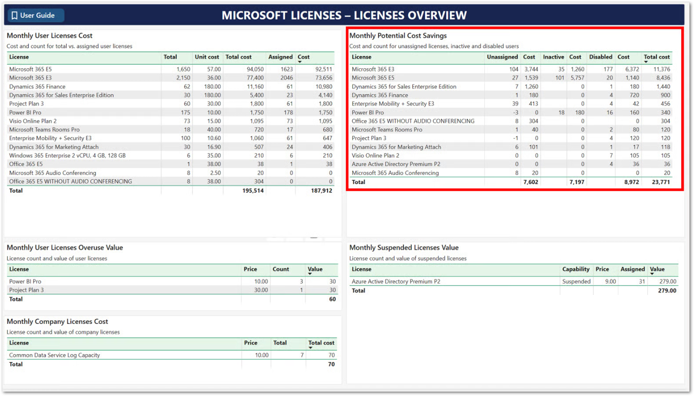Click sort arrow under Value in Overuse Value table
Screen dimensions: 694x396
pyautogui.click(x=310, y=274)
